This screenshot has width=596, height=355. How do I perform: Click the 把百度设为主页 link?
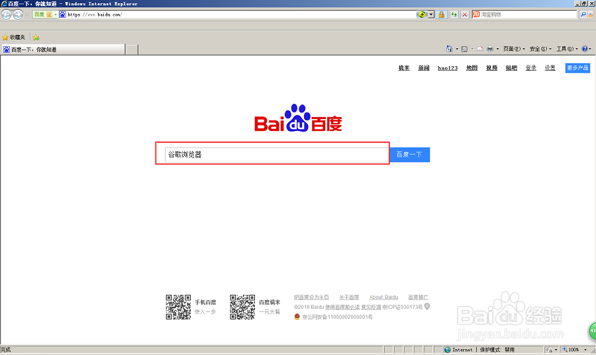(x=311, y=297)
